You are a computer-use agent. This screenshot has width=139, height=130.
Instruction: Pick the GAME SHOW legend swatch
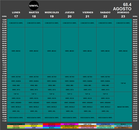tap(87, 124)
